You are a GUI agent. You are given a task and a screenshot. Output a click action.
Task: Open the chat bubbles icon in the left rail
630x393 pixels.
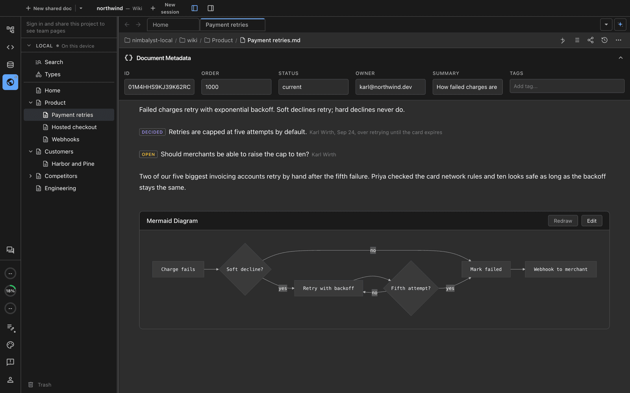point(10,250)
